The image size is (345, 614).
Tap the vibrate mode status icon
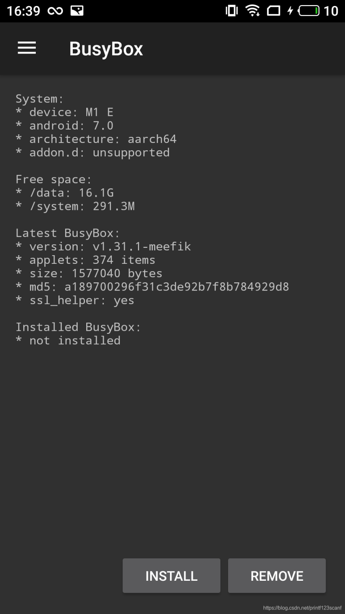[x=232, y=11]
